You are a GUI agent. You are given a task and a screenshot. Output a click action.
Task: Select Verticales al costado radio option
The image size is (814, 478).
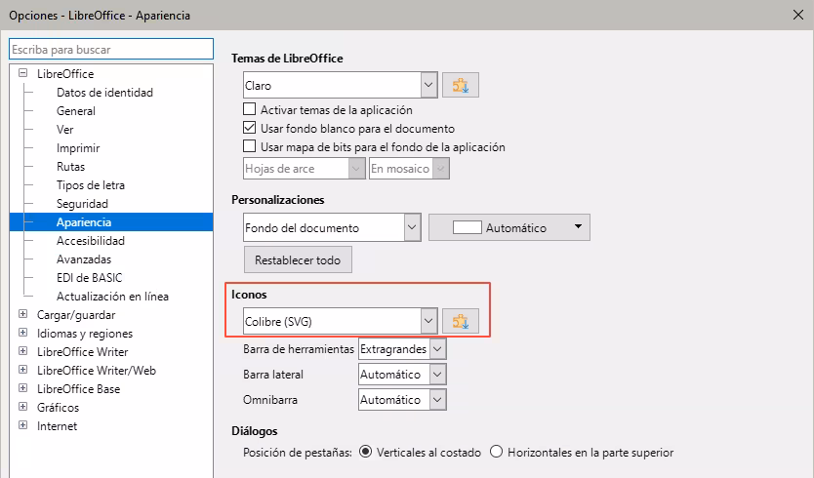coord(366,452)
